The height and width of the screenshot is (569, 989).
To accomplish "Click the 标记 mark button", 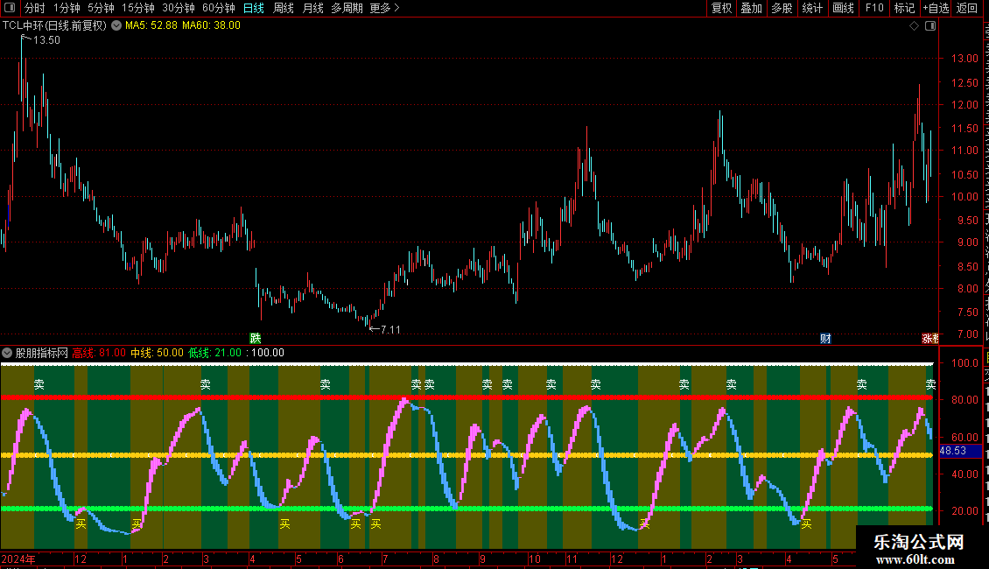I will (904, 8).
